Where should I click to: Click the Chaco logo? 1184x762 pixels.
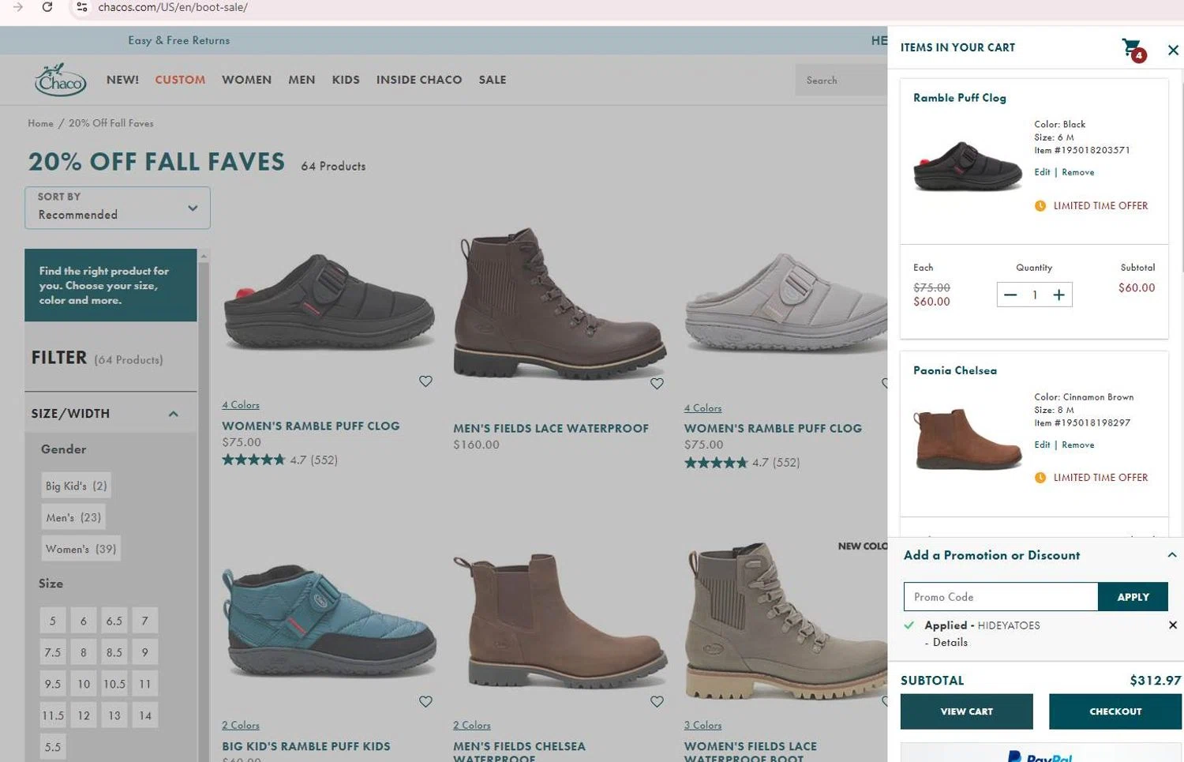tap(60, 80)
